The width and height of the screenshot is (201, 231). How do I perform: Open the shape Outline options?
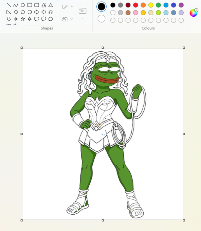(68, 6)
